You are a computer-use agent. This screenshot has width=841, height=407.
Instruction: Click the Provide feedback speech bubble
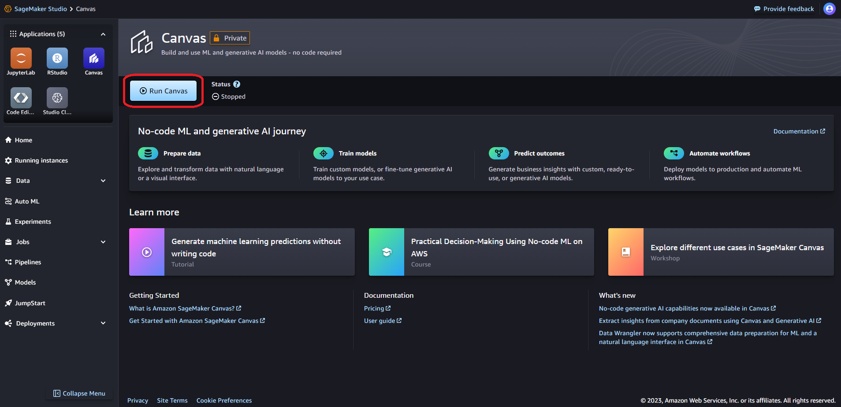[757, 8]
